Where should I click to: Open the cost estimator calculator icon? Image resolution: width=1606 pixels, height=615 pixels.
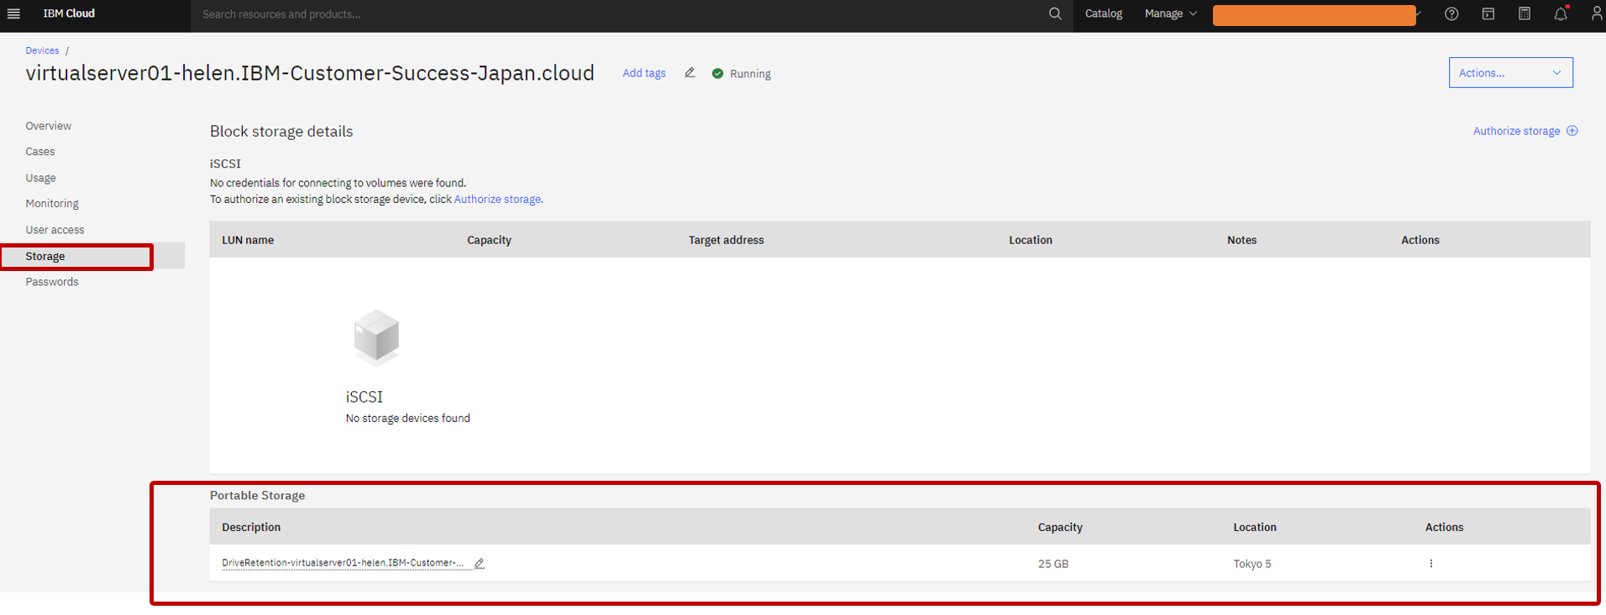(x=1525, y=14)
